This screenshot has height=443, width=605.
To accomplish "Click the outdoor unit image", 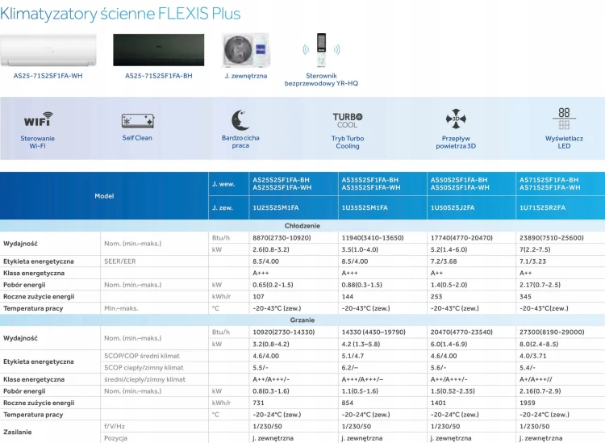I will tap(246, 51).
